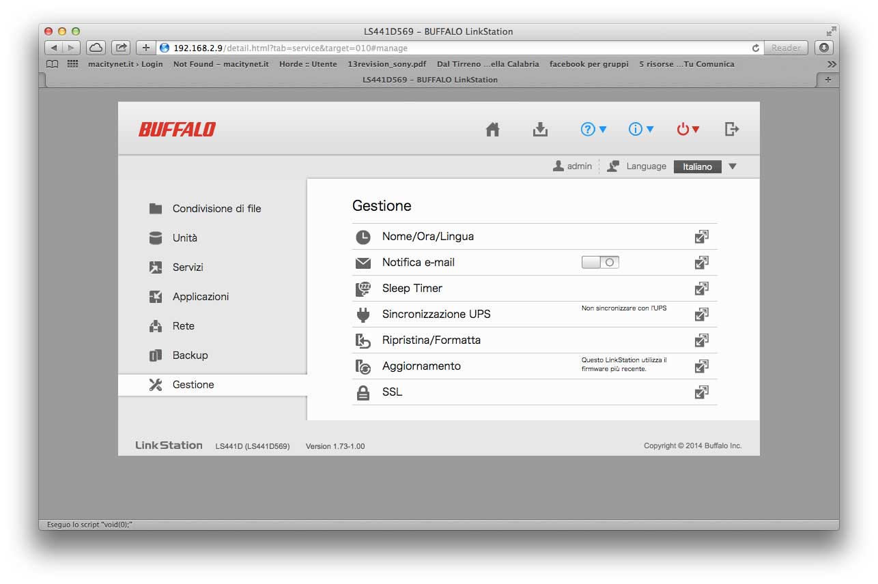Click the Safari forward arrow
This screenshot has width=878, height=584.
72,48
